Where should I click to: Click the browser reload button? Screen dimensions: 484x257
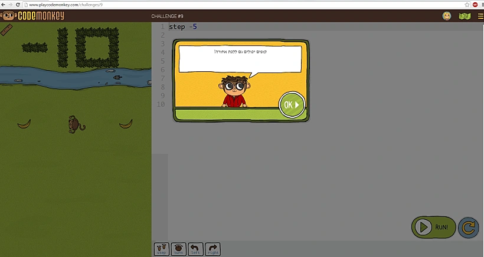click(18, 5)
